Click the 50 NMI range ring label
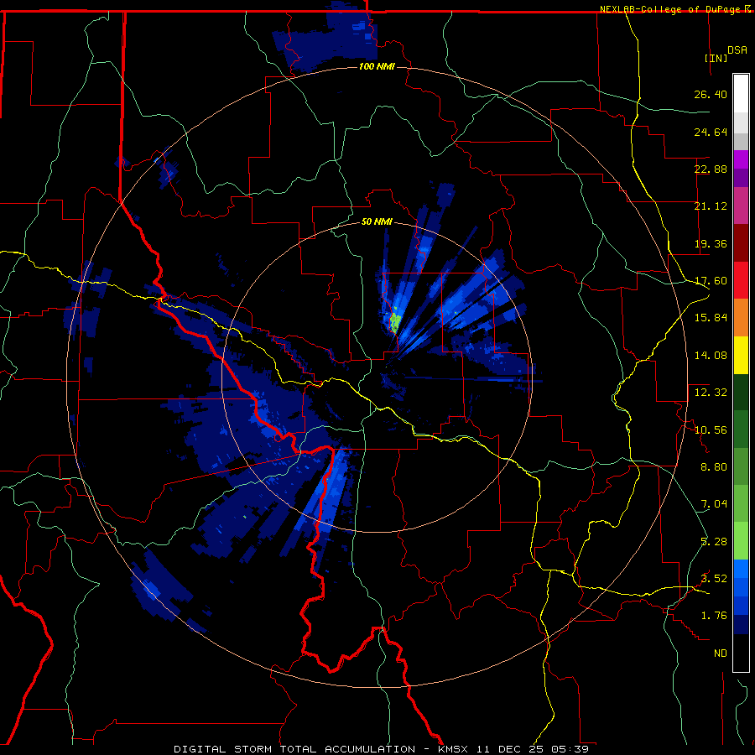Image resolution: width=755 pixels, height=755 pixels. (377, 221)
